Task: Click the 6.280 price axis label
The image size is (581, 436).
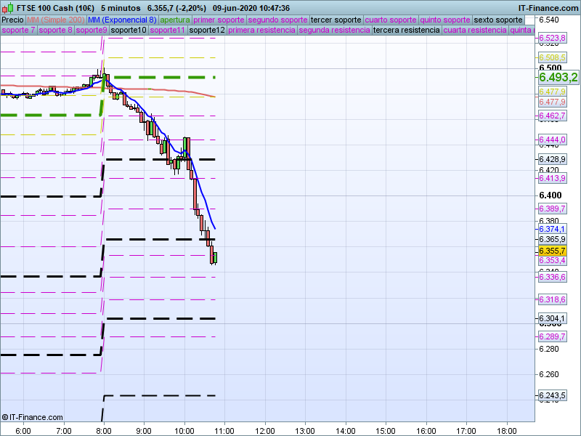Action: 549,350
